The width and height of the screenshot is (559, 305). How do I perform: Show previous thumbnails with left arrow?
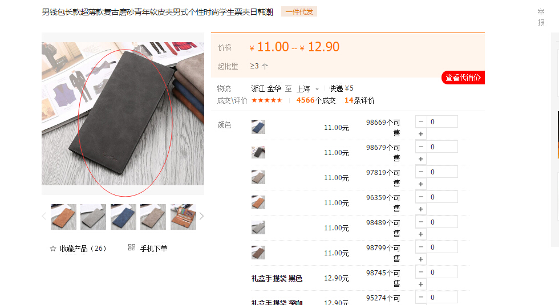44,216
